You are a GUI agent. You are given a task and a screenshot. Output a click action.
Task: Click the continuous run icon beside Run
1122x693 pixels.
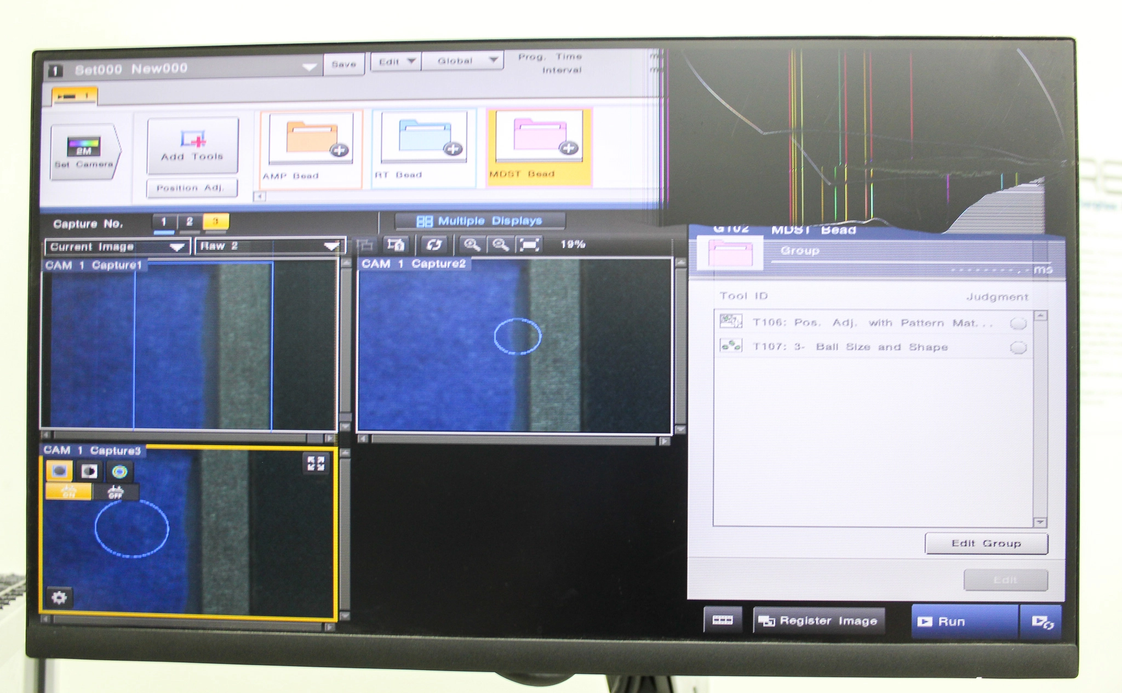[1041, 622]
